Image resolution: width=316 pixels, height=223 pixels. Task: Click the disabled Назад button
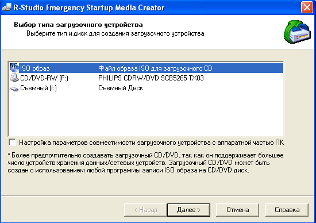tap(145, 210)
